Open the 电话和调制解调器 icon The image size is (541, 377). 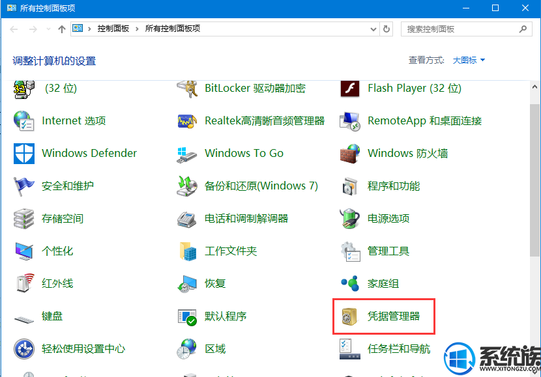coord(187,219)
